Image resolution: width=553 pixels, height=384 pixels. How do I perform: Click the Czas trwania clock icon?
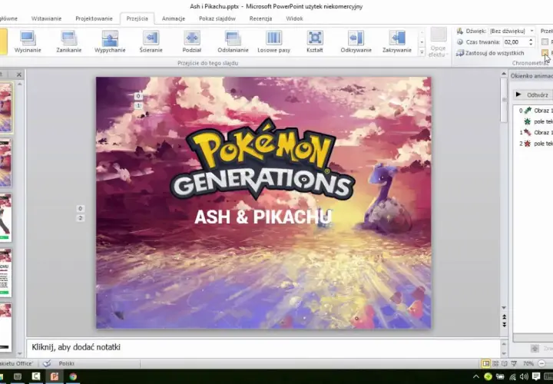tap(460, 42)
